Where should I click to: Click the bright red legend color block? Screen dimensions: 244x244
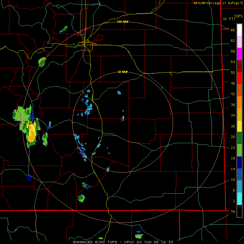[x=239, y=78]
